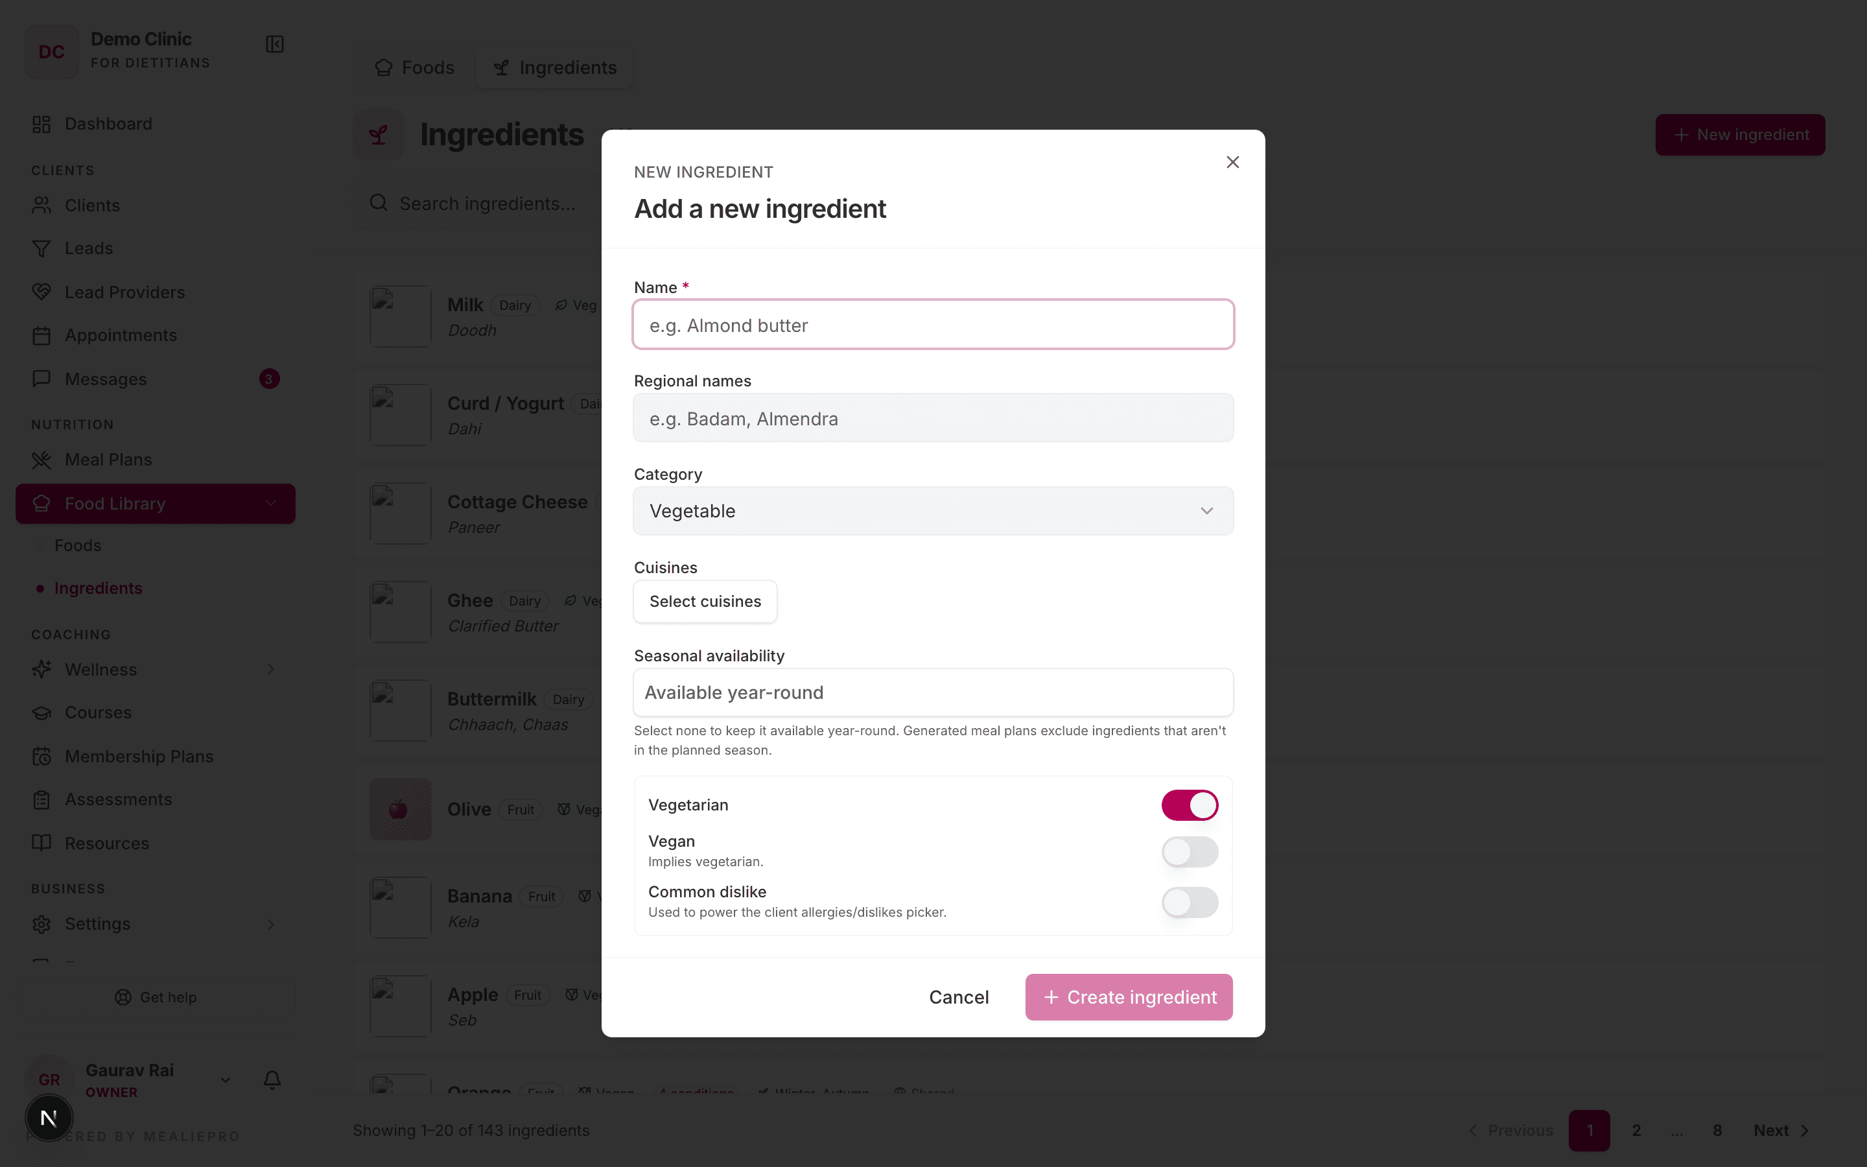The height and width of the screenshot is (1167, 1867).
Task: Open the Select cuisines picker
Action: 705,601
